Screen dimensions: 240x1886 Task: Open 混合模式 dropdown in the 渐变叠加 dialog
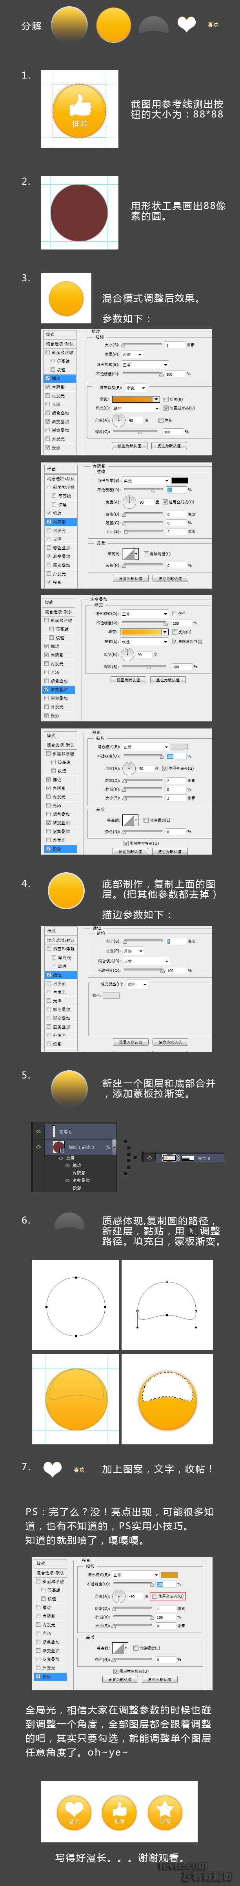144,613
